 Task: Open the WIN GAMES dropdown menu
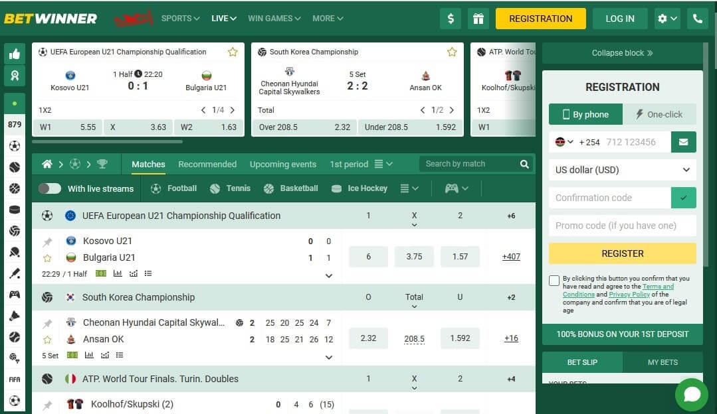coord(274,19)
